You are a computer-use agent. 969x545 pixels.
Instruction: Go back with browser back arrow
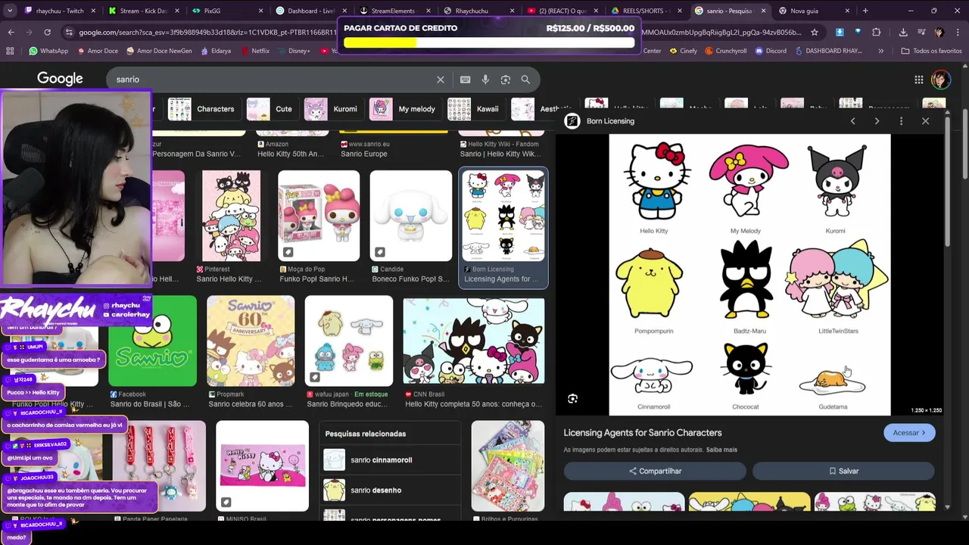point(11,33)
